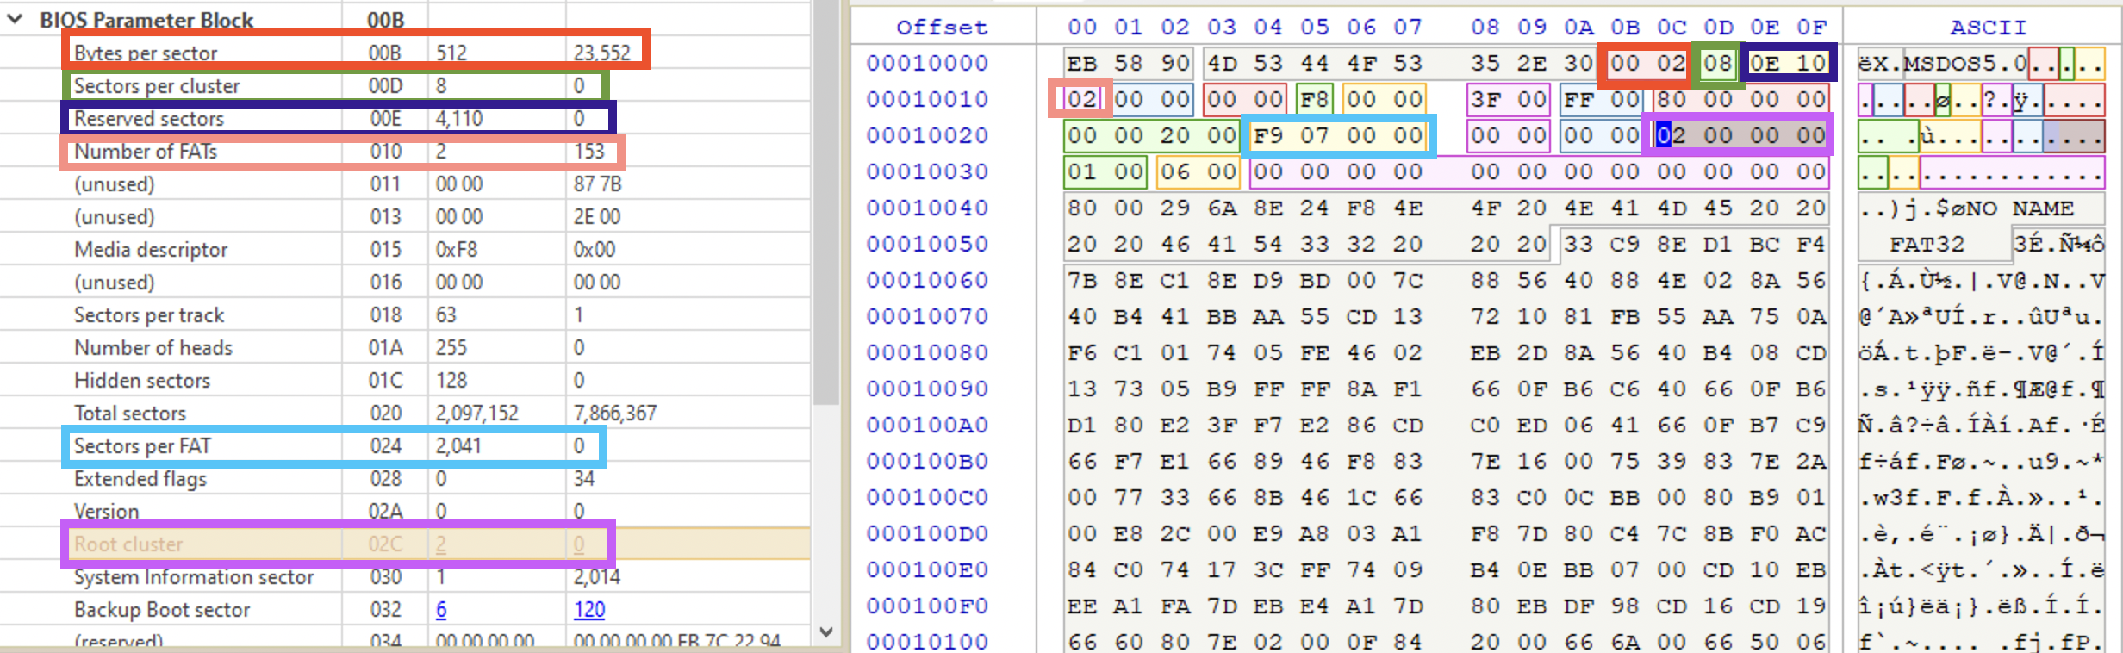Click value 4,110 for Reserved sectors

click(459, 118)
